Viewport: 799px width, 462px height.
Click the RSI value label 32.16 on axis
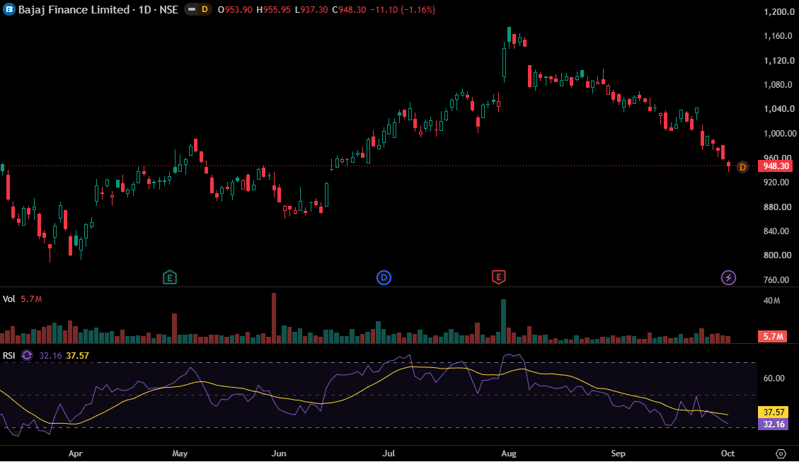pyautogui.click(x=773, y=425)
